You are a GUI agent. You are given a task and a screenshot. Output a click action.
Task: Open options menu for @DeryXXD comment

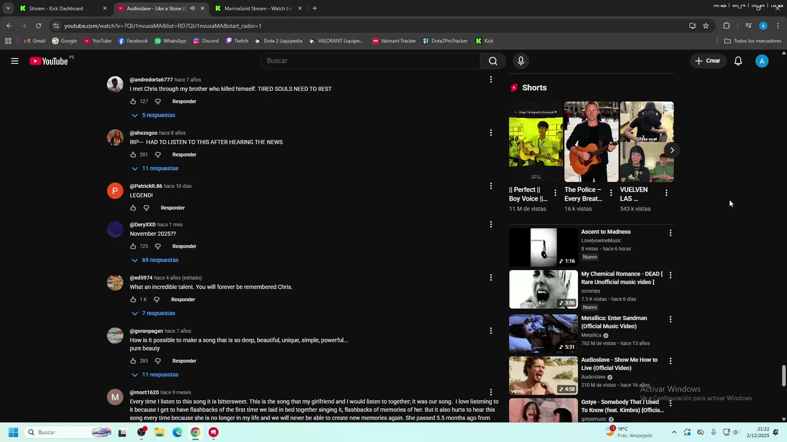[x=491, y=225]
